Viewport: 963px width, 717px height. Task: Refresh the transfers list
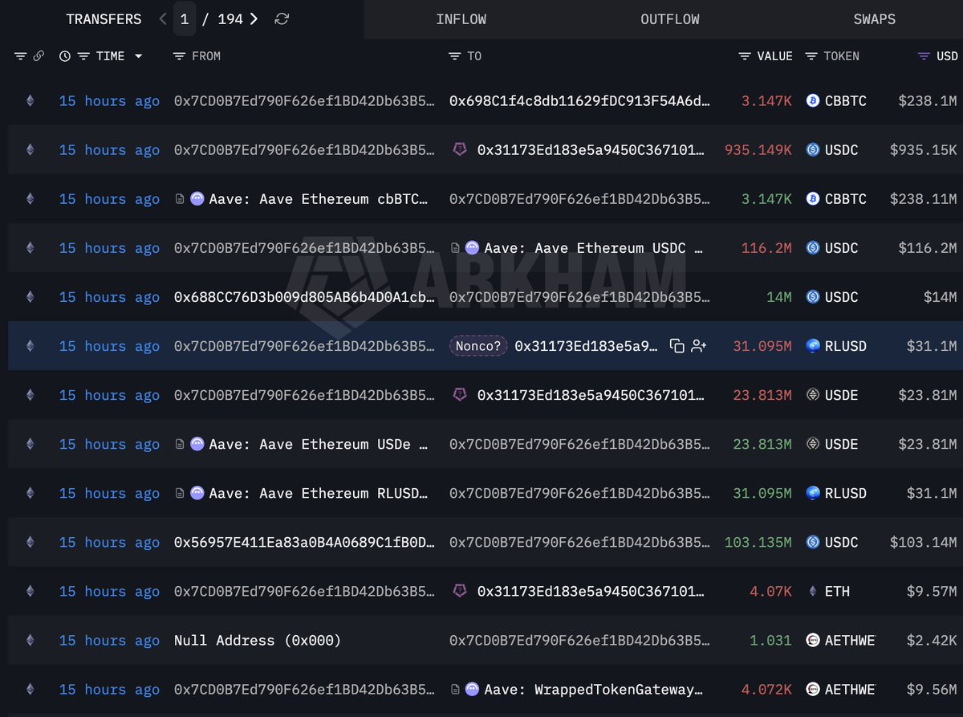coord(281,18)
